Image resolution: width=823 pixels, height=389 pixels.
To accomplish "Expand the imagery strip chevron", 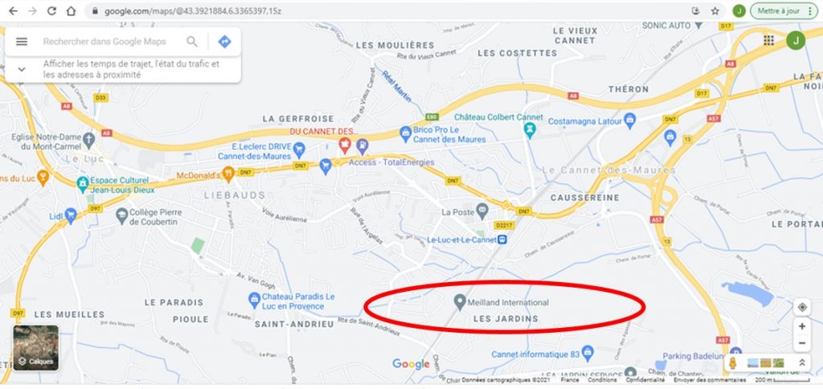I will click(802, 362).
